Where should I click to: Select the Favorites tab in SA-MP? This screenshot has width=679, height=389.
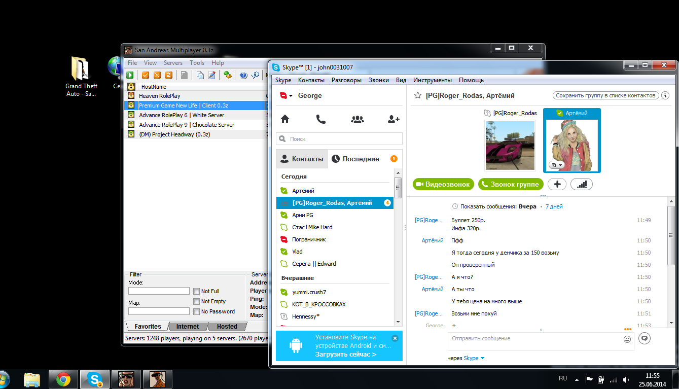148,326
